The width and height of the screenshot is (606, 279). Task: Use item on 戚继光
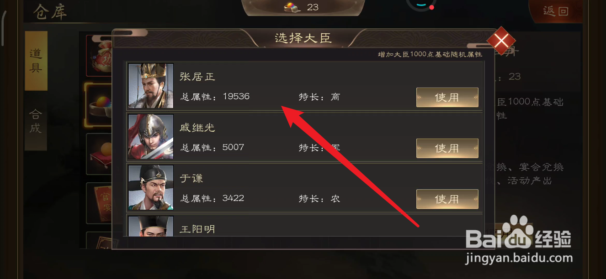447,148
